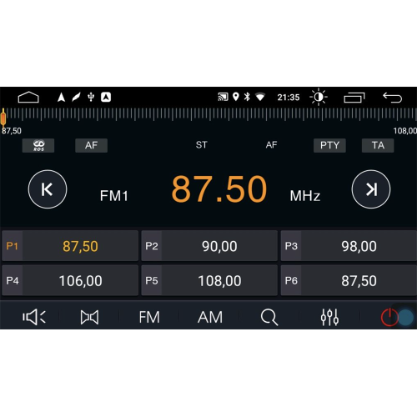Go back using the return arrow icon
This screenshot has width=417, height=417.
tap(392, 98)
